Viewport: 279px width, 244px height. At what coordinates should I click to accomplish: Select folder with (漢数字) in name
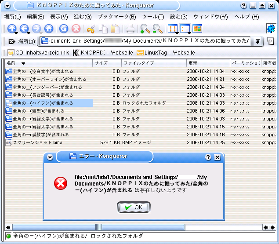click(x=37, y=135)
